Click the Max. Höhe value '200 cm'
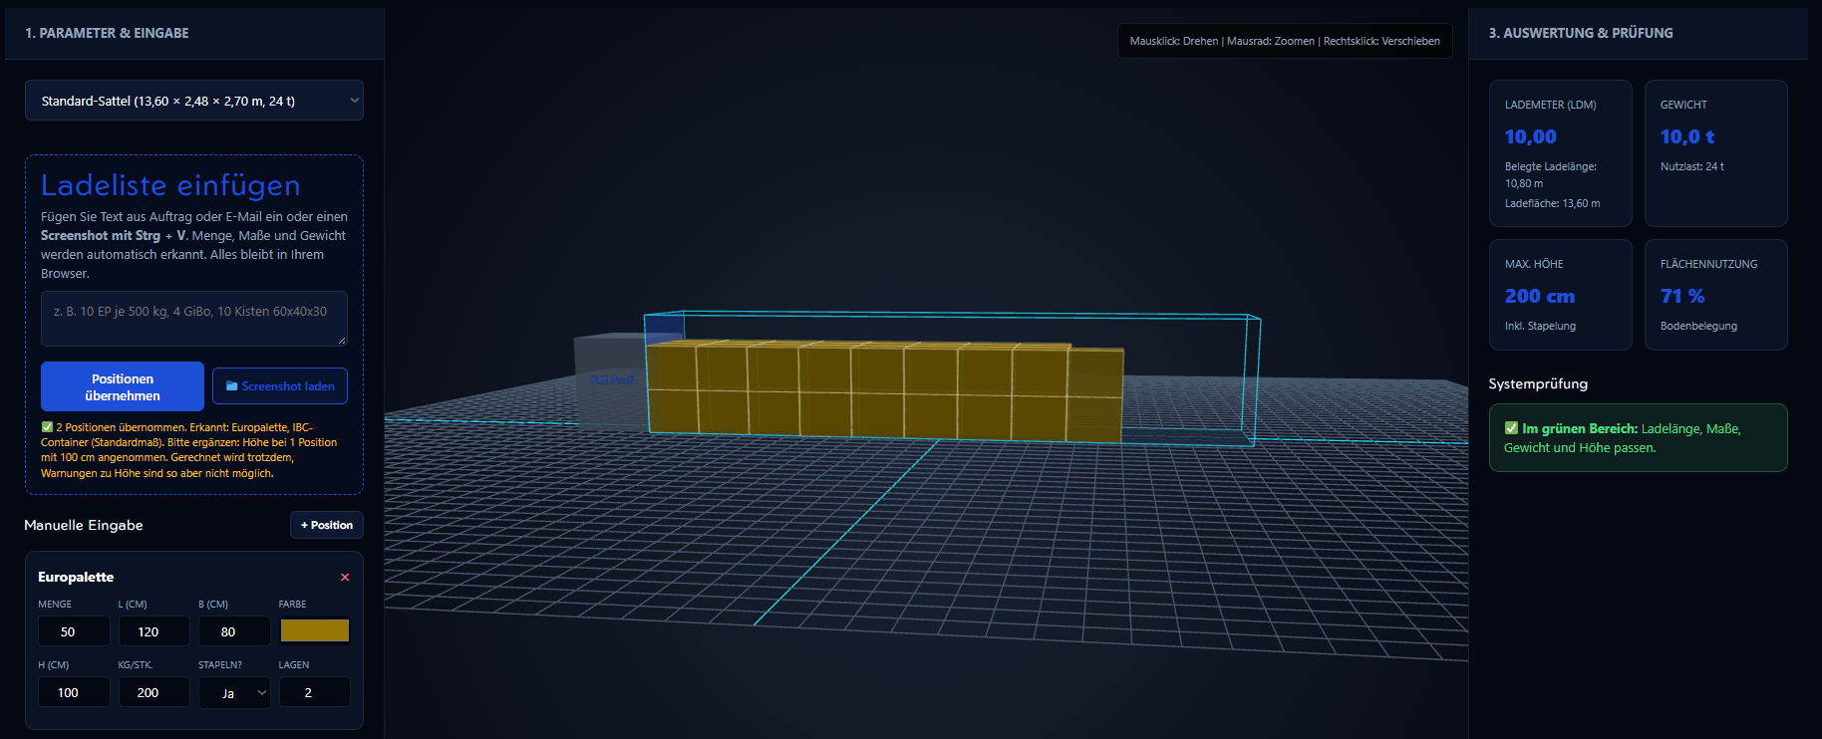Screen dimensions: 1822x739 click(1540, 296)
